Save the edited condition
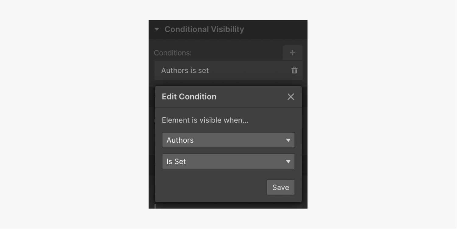Image resolution: width=457 pixels, height=229 pixels. click(281, 187)
